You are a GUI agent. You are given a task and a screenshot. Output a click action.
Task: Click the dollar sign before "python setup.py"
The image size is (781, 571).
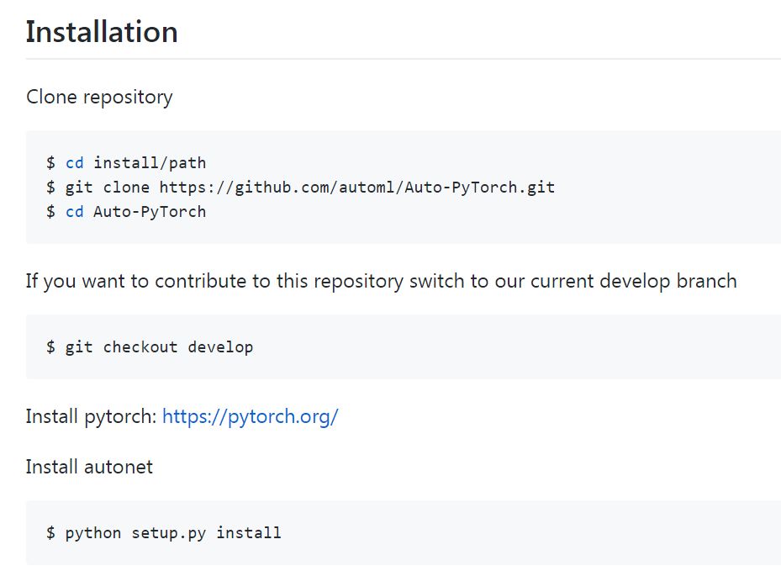pyautogui.click(x=51, y=532)
